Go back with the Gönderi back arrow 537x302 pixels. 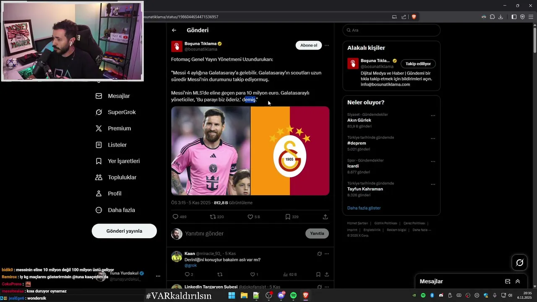[x=174, y=30]
